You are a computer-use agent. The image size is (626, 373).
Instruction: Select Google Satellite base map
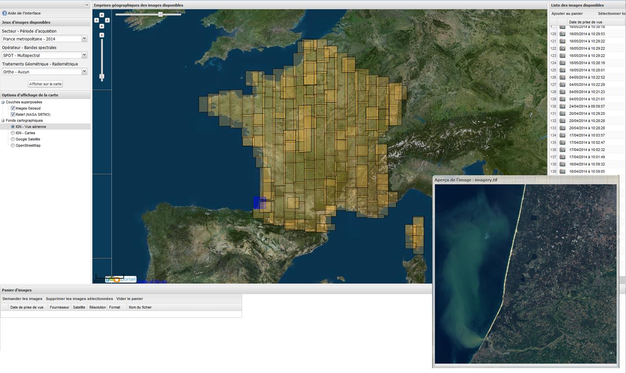(x=13, y=139)
